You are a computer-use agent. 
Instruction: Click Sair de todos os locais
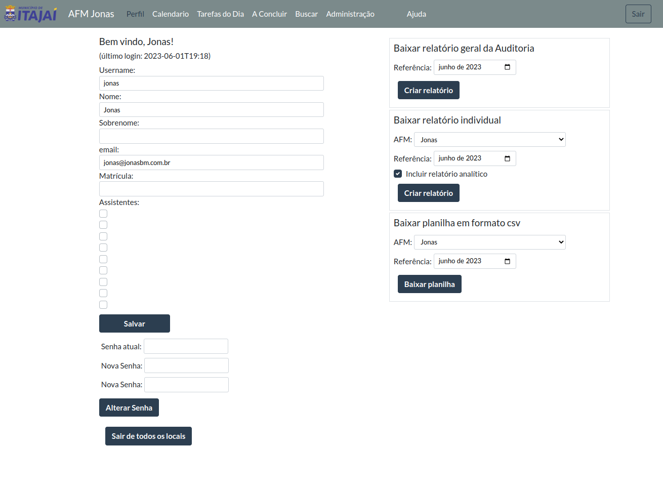tap(148, 436)
